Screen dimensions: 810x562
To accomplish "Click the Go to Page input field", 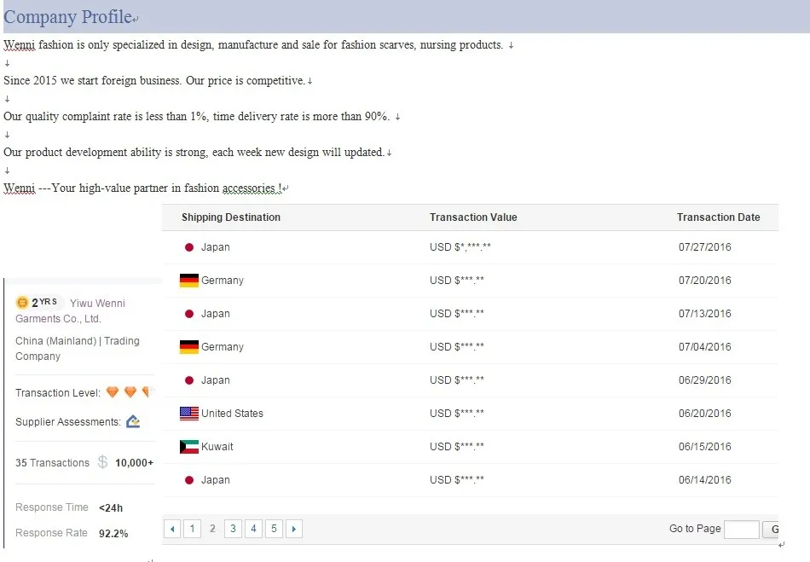I will tap(741, 529).
